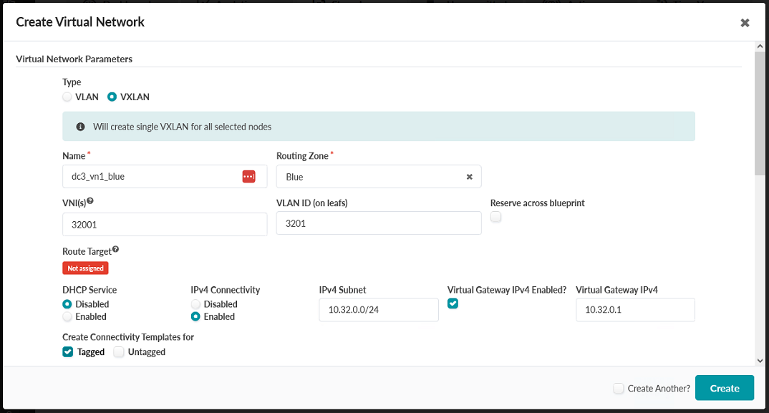This screenshot has width=769, height=413.
Task: Click the Route Target help icon
Action: click(116, 250)
